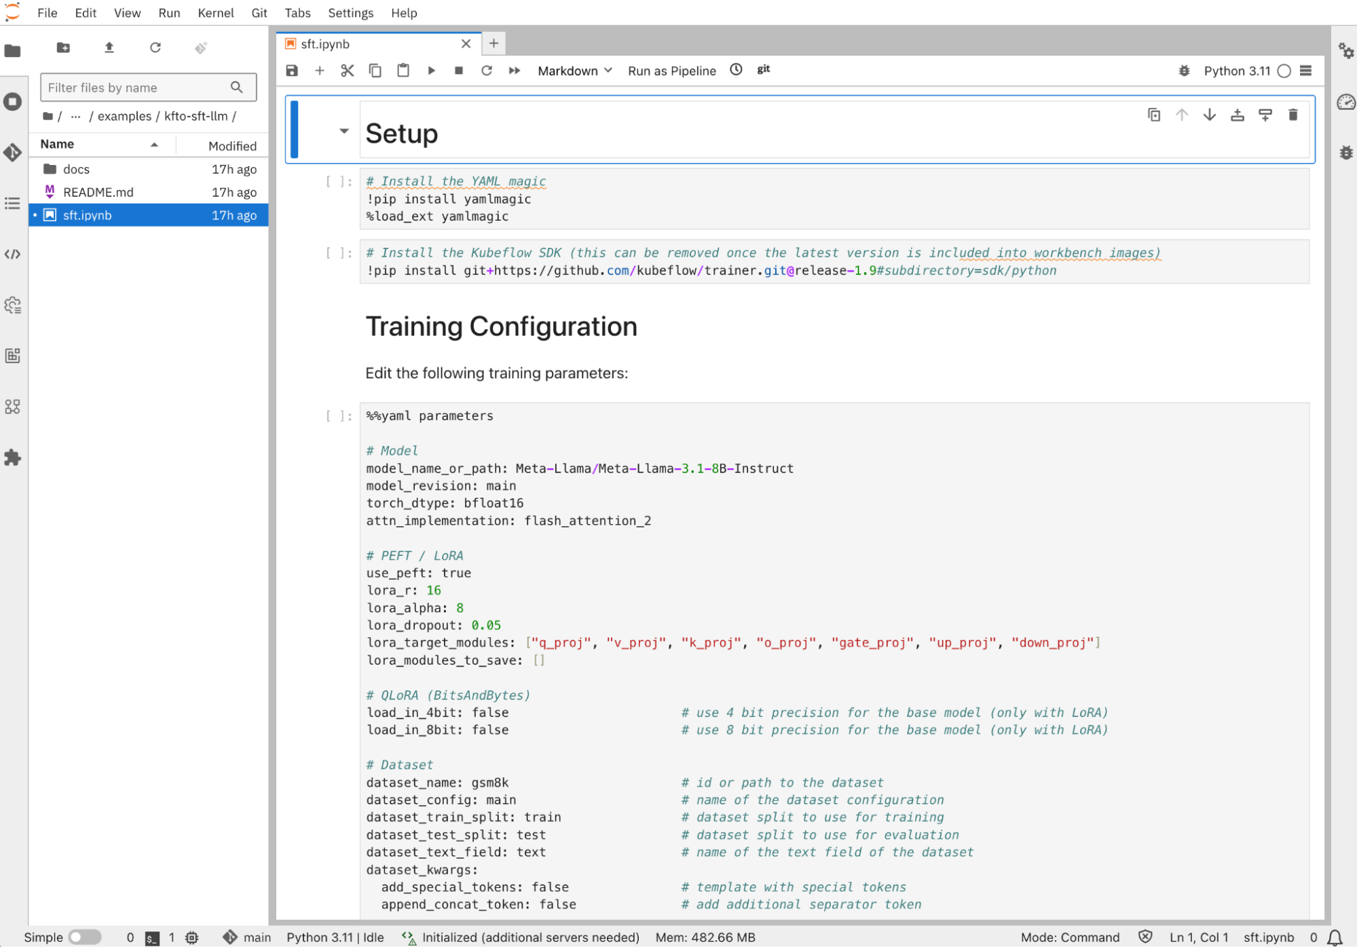Select Python 3.11 kernel name

pyautogui.click(x=1236, y=71)
